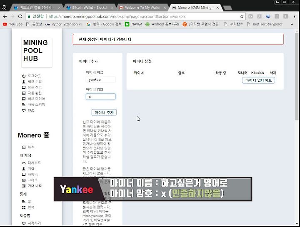
Task: Click the 마이너 업데이트 button
Action: 258,80
